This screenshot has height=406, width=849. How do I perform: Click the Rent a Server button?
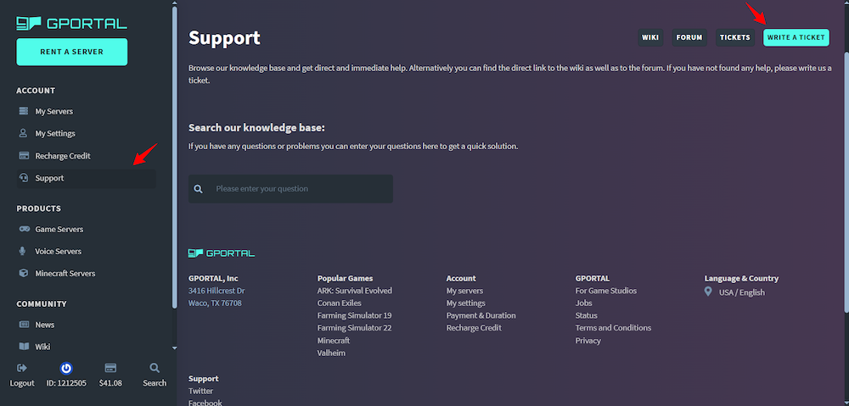click(x=72, y=52)
